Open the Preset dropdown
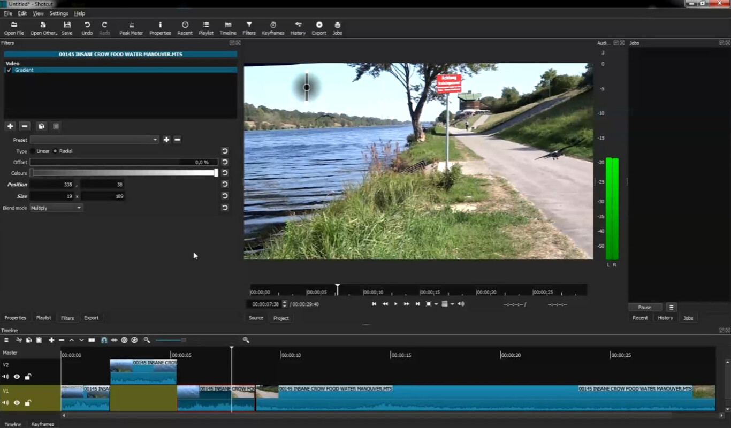This screenshot has height=428, width=731. tap(94, 140)
